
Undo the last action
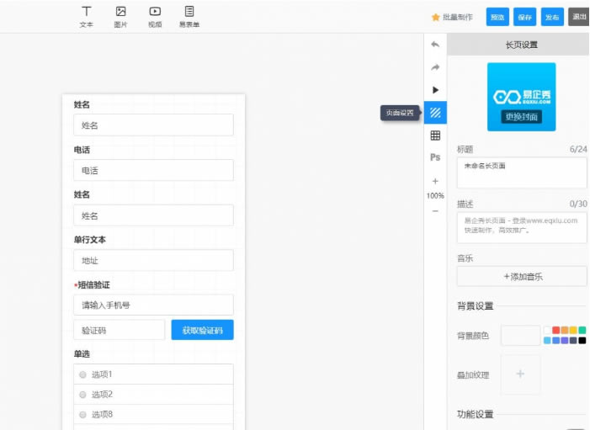[435, 44]
